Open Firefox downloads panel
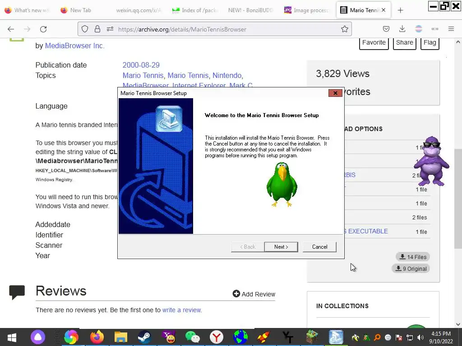This screenshot has height=346, width=462. (402, 29)
